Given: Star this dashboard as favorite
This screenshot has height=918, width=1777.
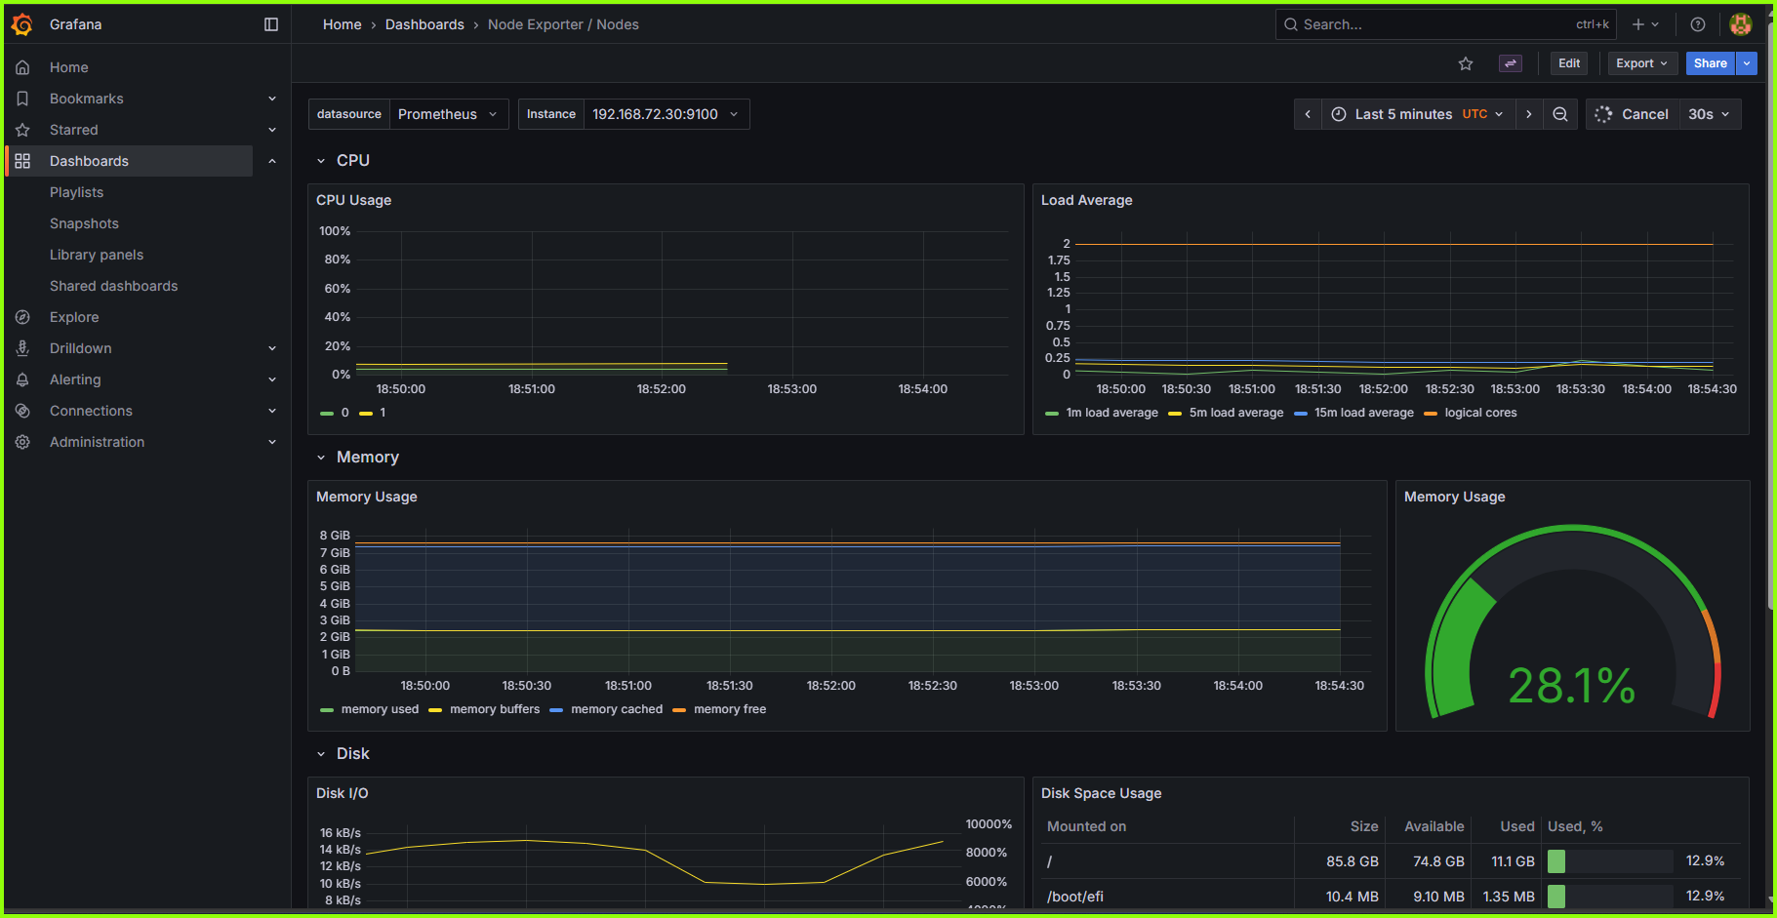Looking at the screenshot, I should (x=1466, y=62).
